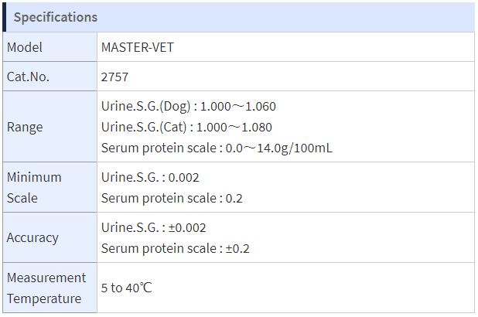Viewport: 478px width, 317px height.
Task: Select the Model label cell
Action: point(50,47)
